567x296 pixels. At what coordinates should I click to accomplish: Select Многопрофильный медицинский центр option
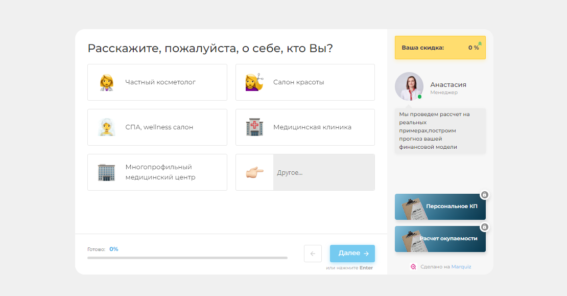(x=157, y=172)
